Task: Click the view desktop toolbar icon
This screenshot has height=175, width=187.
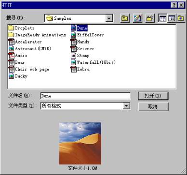Action: pos(137,18)
